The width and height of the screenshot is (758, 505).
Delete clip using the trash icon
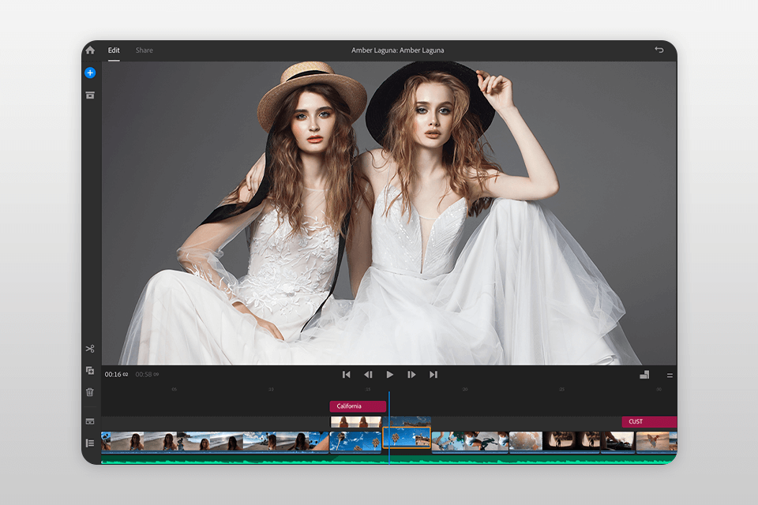pyautogui.click(x=90, y=391)
